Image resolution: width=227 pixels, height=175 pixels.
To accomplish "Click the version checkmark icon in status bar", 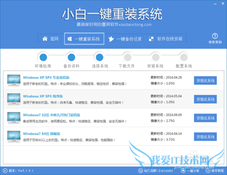I will tap(5, 171).
